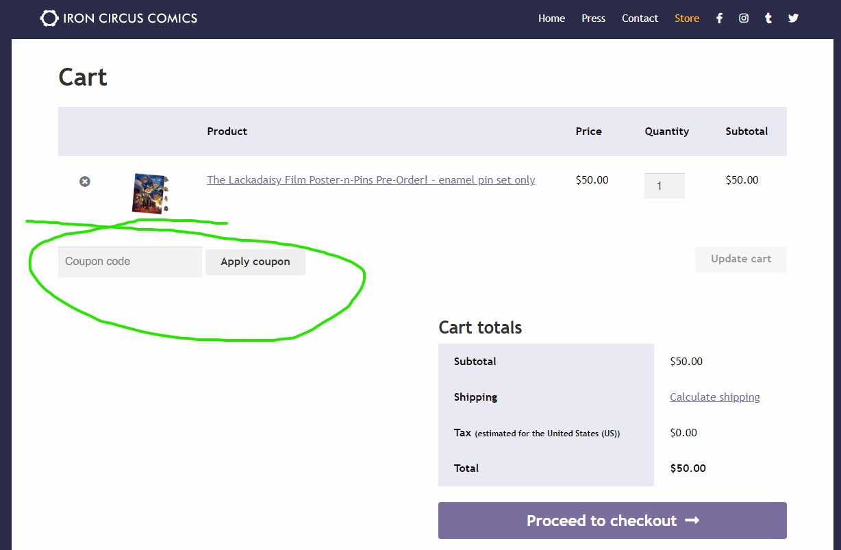Open the Iron Circus Comics logo link
Image resolution: width=841 pixels, height=550 pixels.
119,18
